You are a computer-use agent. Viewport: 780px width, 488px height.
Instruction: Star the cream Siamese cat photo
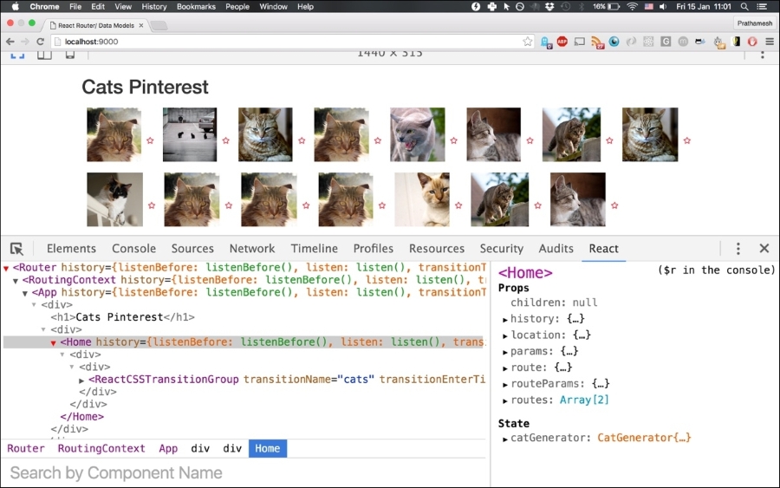(458, 205)
